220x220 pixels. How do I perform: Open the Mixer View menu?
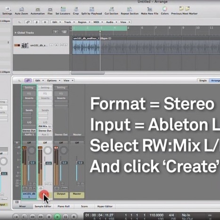click(x=68, y=81)
